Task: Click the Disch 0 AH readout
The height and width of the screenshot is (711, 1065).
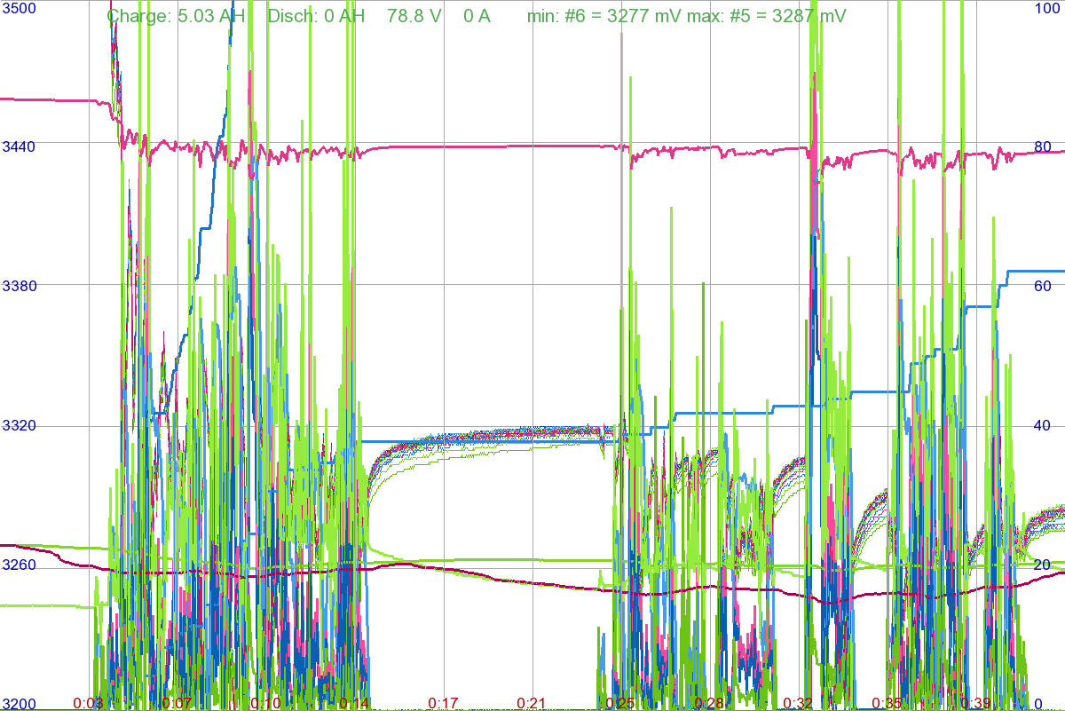Action: [316, 16]
